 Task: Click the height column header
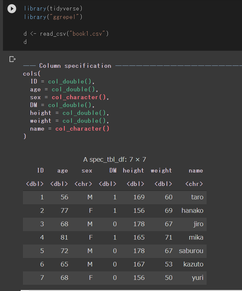(133, 171)
